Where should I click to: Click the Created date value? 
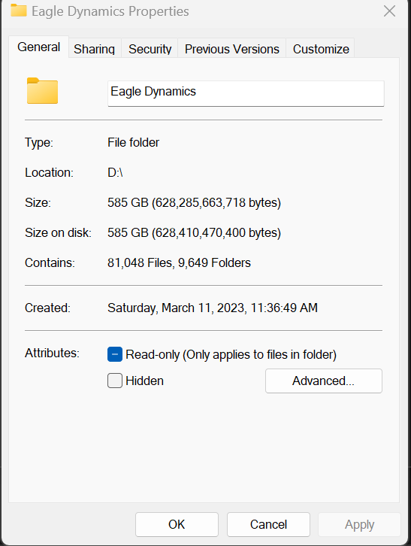(213, 308)
